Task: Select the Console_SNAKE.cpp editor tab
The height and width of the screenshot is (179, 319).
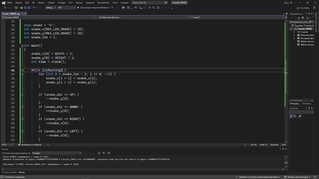Action: [11, 13]
